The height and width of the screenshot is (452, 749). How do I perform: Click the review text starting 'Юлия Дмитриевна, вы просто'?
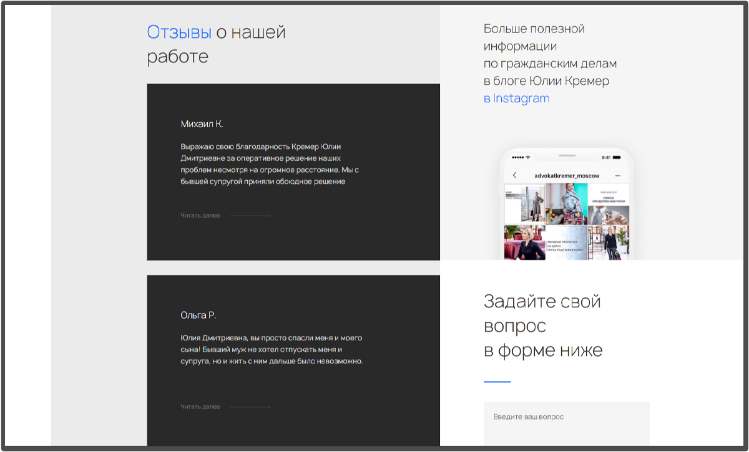(272, 349)
